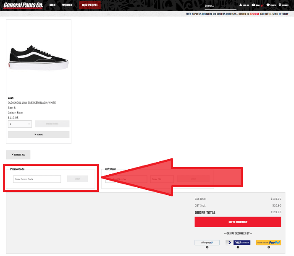294x256 pixels.
Task: Click info icon below Afterpay
Action: click(207, 247)
